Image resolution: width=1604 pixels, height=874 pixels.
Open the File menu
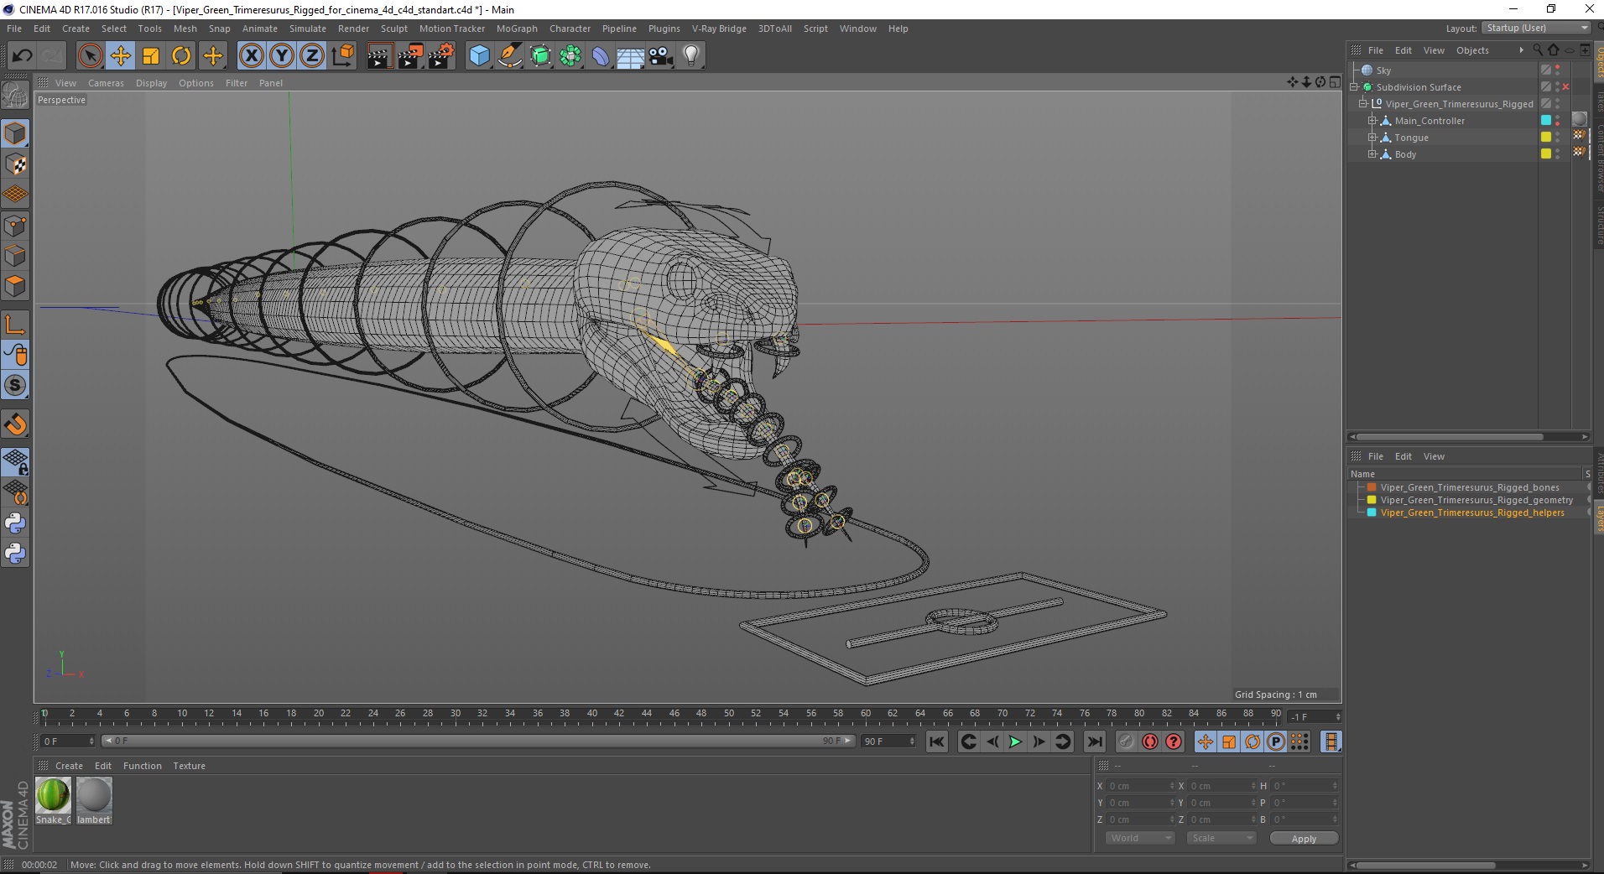(14, 29)
